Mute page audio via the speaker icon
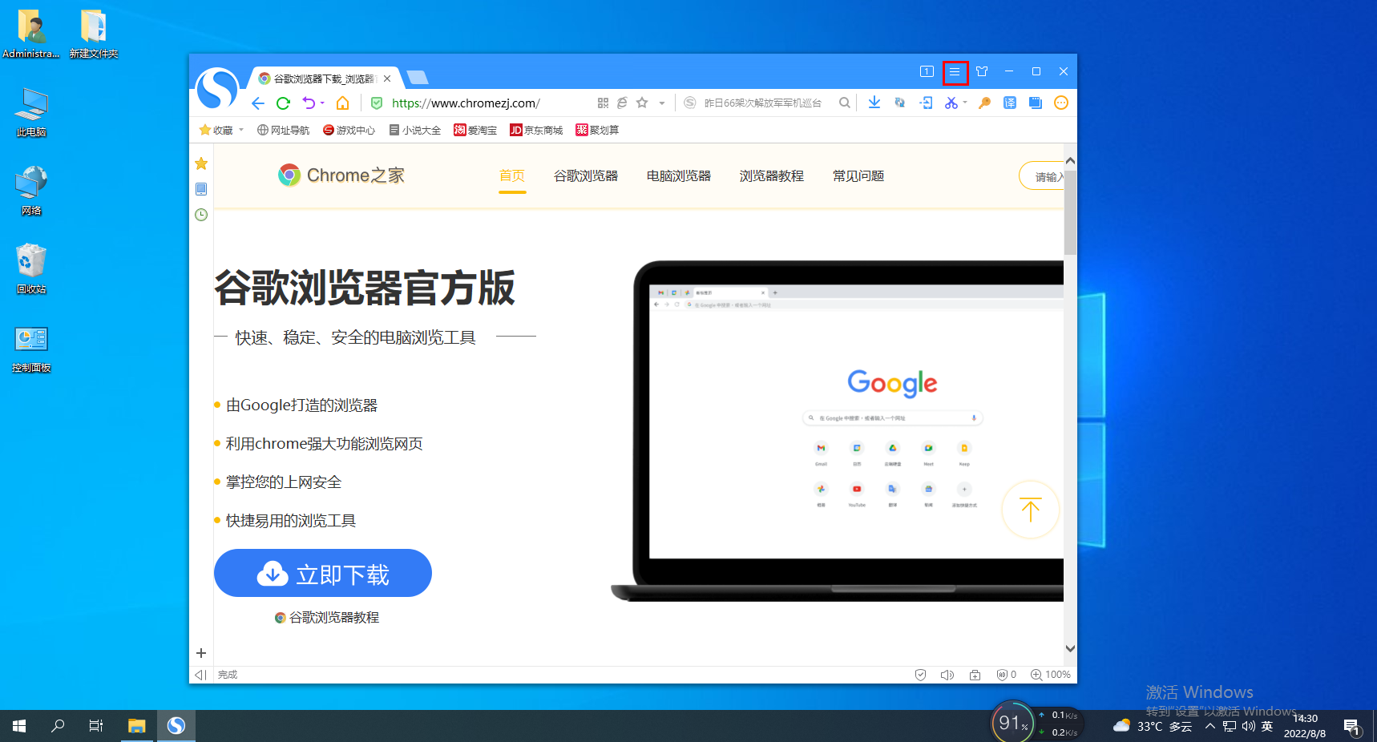 [x=947, y=674]
